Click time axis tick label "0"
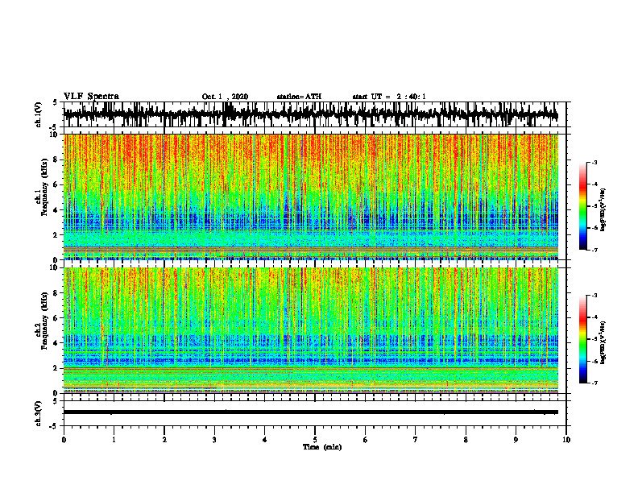This screenshot has height=493, width=638. (64, 440)
